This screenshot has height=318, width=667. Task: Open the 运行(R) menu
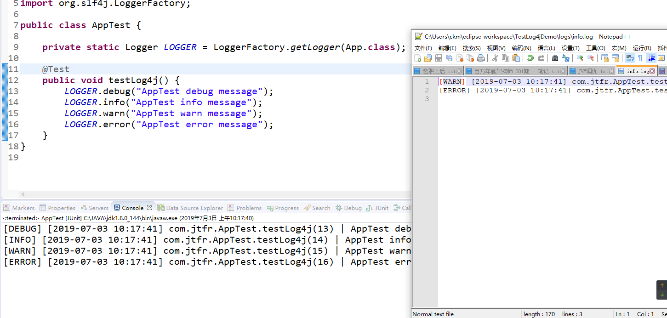pos(642,48)
